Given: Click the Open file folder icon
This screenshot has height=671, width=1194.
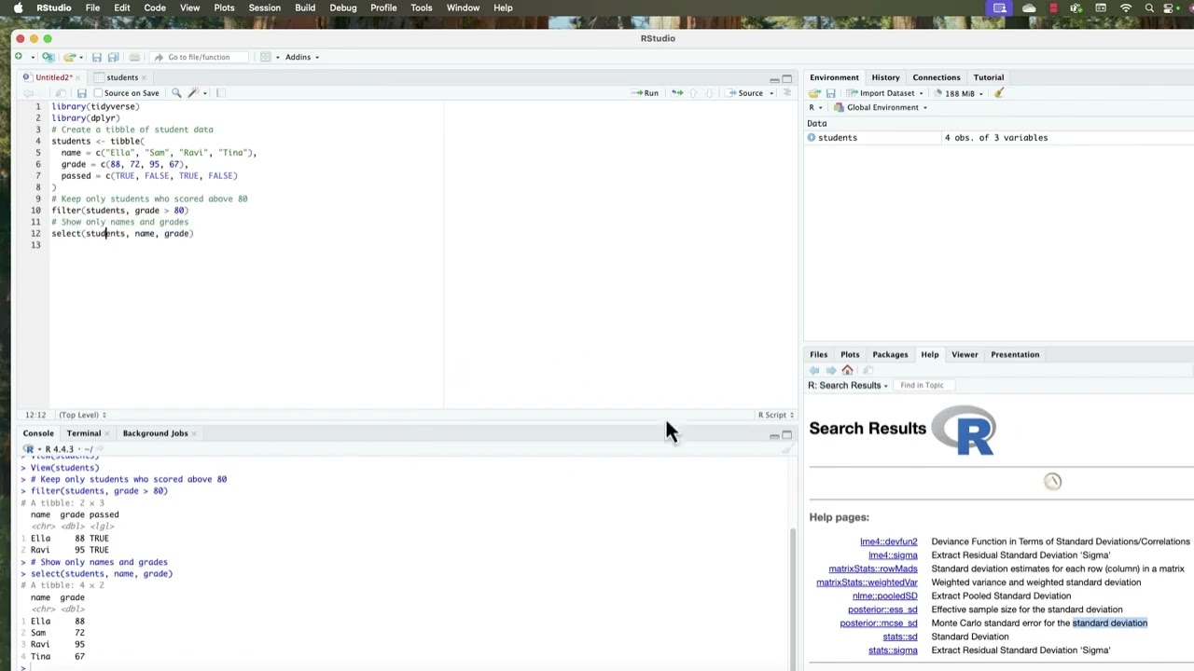Looking at the screenshot, I should pos(69,57).
